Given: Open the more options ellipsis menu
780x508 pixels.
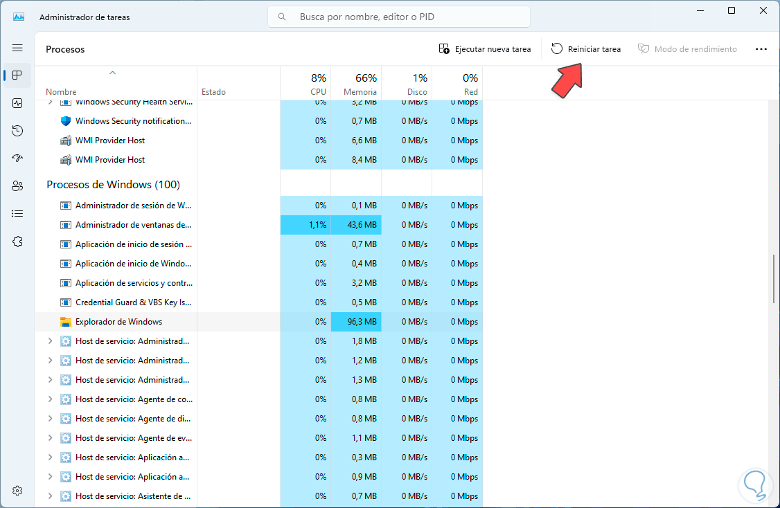Looking at the screenshot, I should 761,48.
